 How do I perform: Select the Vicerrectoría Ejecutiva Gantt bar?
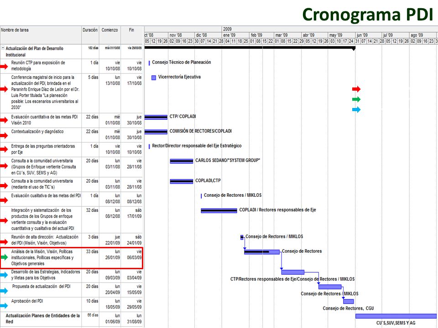coord(154,77)
